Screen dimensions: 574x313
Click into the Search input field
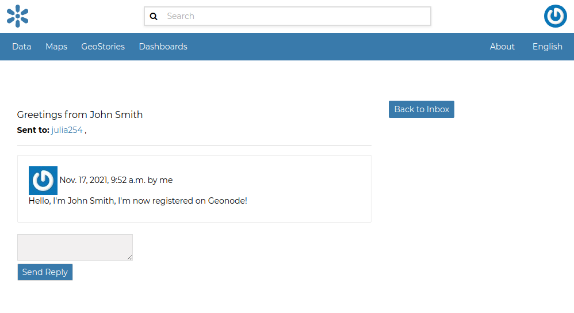pyautogui.click(x=296, y=16)
